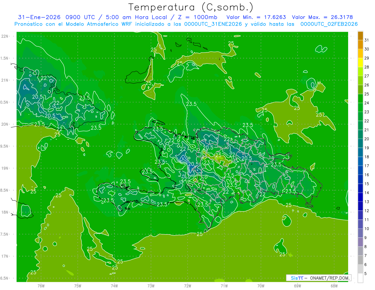Viewport: 375px width, 290px height.
Task: Click legend scale label '5'
Action: pyautogui.click(x=366, y=273)
